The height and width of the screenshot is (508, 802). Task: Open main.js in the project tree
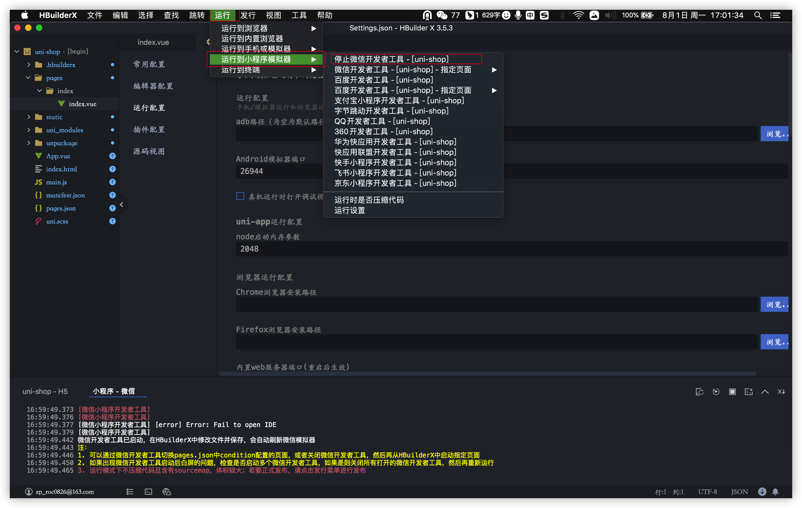(56, 182)
